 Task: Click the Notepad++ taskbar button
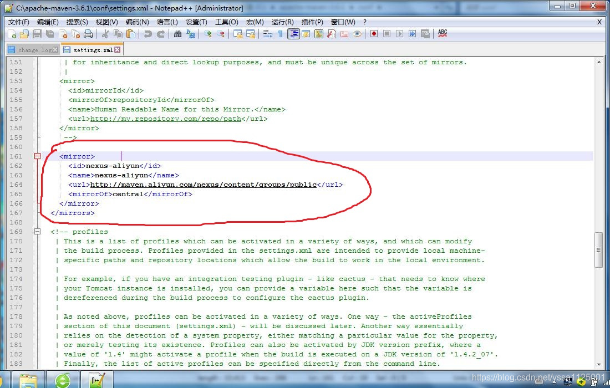click(97, 380)
